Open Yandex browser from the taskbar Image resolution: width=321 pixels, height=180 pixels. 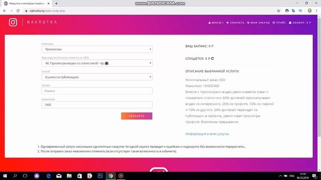click(x=90, y=175)
